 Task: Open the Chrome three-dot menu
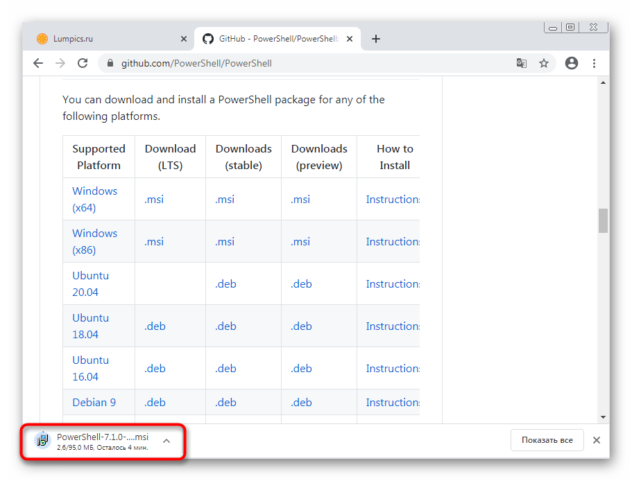pyautogui.click(x=595, y=63)
